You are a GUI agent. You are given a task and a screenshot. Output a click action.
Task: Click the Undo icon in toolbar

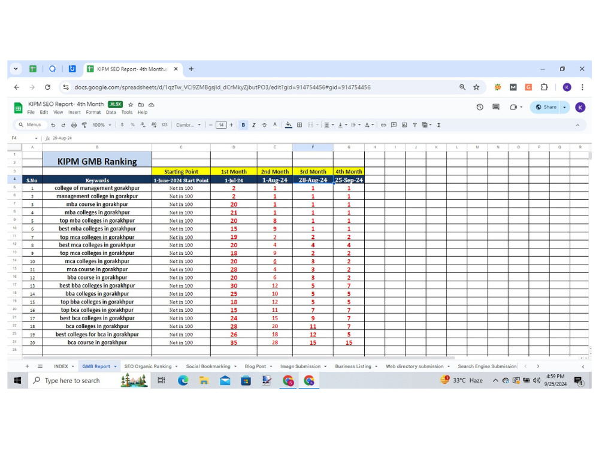(53, 125)
